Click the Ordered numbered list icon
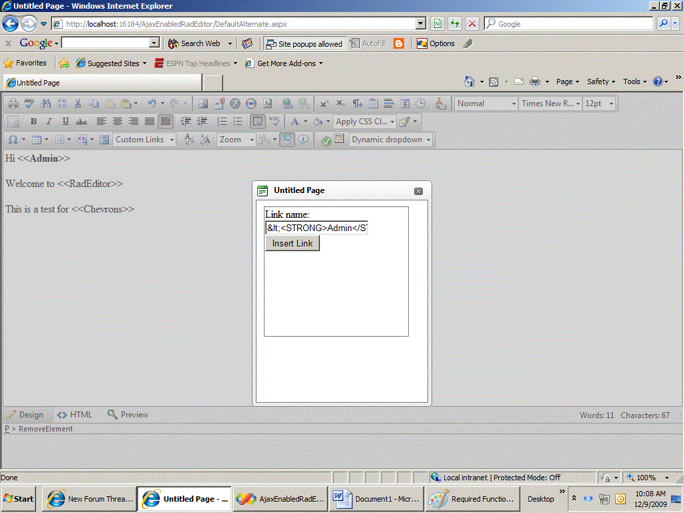This screenshot has width=684, height=513. 222,122
